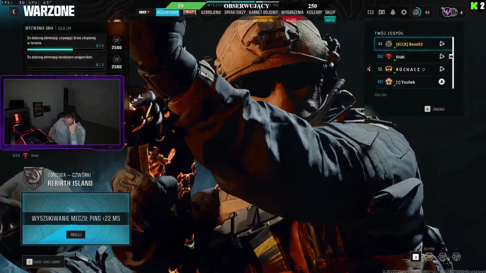Click the Zbadaj inspect prompt
The image size is (486, 273).
(x=435, y=109)
